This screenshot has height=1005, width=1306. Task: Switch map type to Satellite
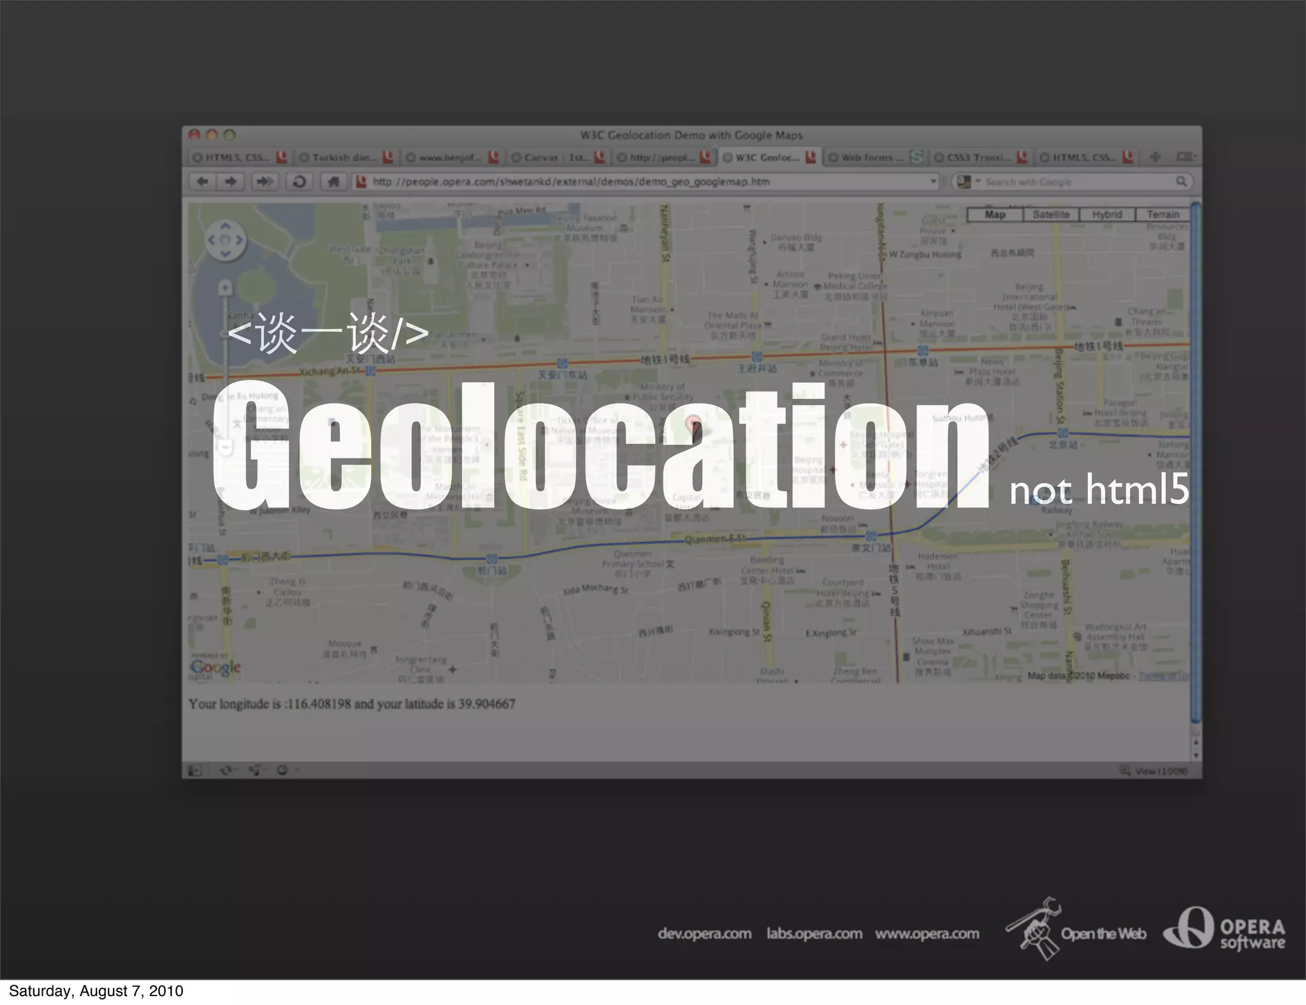1051,215
